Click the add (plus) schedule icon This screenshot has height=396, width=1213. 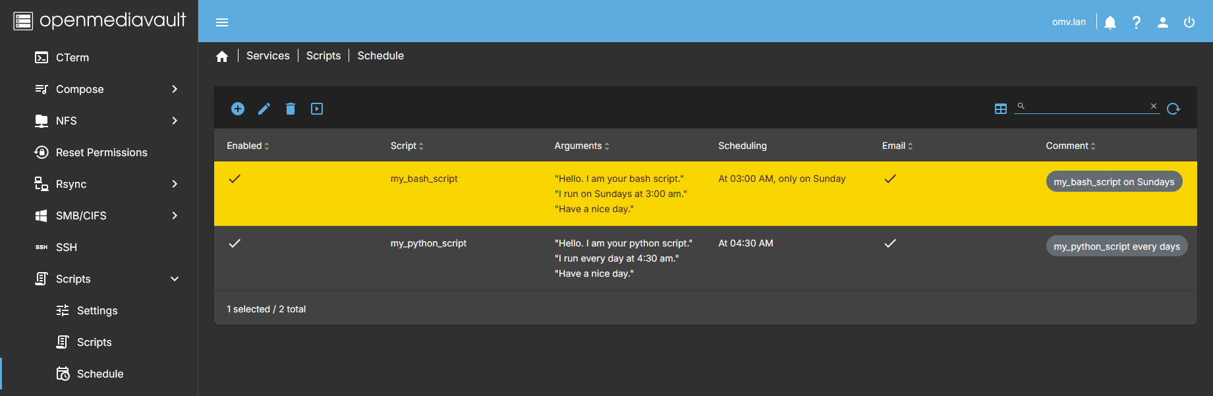238,109
